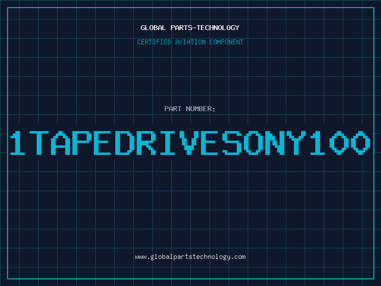Select the CERTIFIED AVIATION COMPONENT subtitle
Viewport: 381px width, 286px height.
coord(190,42)
